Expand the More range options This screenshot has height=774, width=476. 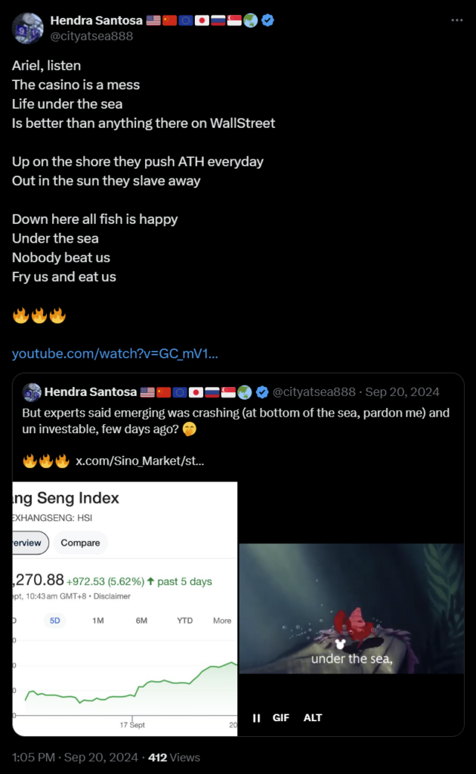(x=222, y=621)
